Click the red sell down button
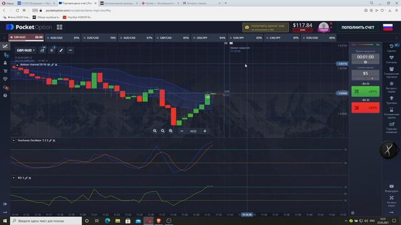The height and width of the screenshot is (225, 401). [365, 107]
